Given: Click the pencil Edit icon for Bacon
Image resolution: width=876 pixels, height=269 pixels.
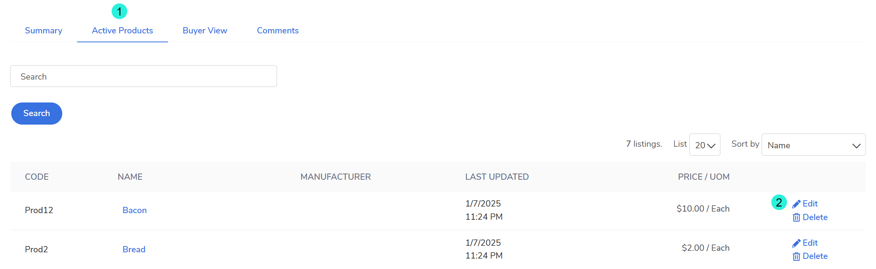Looking at the screenshot, I should (796, 204).
